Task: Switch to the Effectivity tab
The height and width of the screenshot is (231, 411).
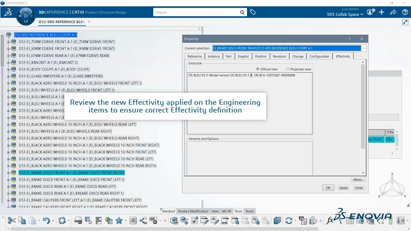Action: point(343,56)
